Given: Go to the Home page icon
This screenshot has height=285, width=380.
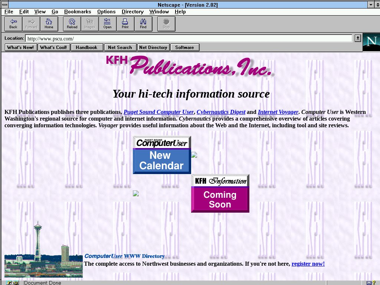Looking at the screenshot, I should click(x=49, y=24).
